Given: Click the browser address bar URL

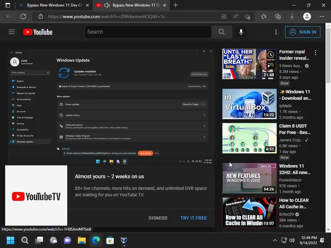Looking at the screenshot, I should click(106, 16).
